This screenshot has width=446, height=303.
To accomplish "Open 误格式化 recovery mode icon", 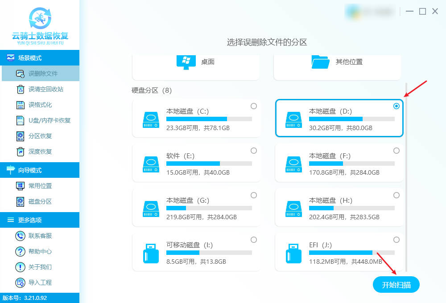I will pos(21,105).
